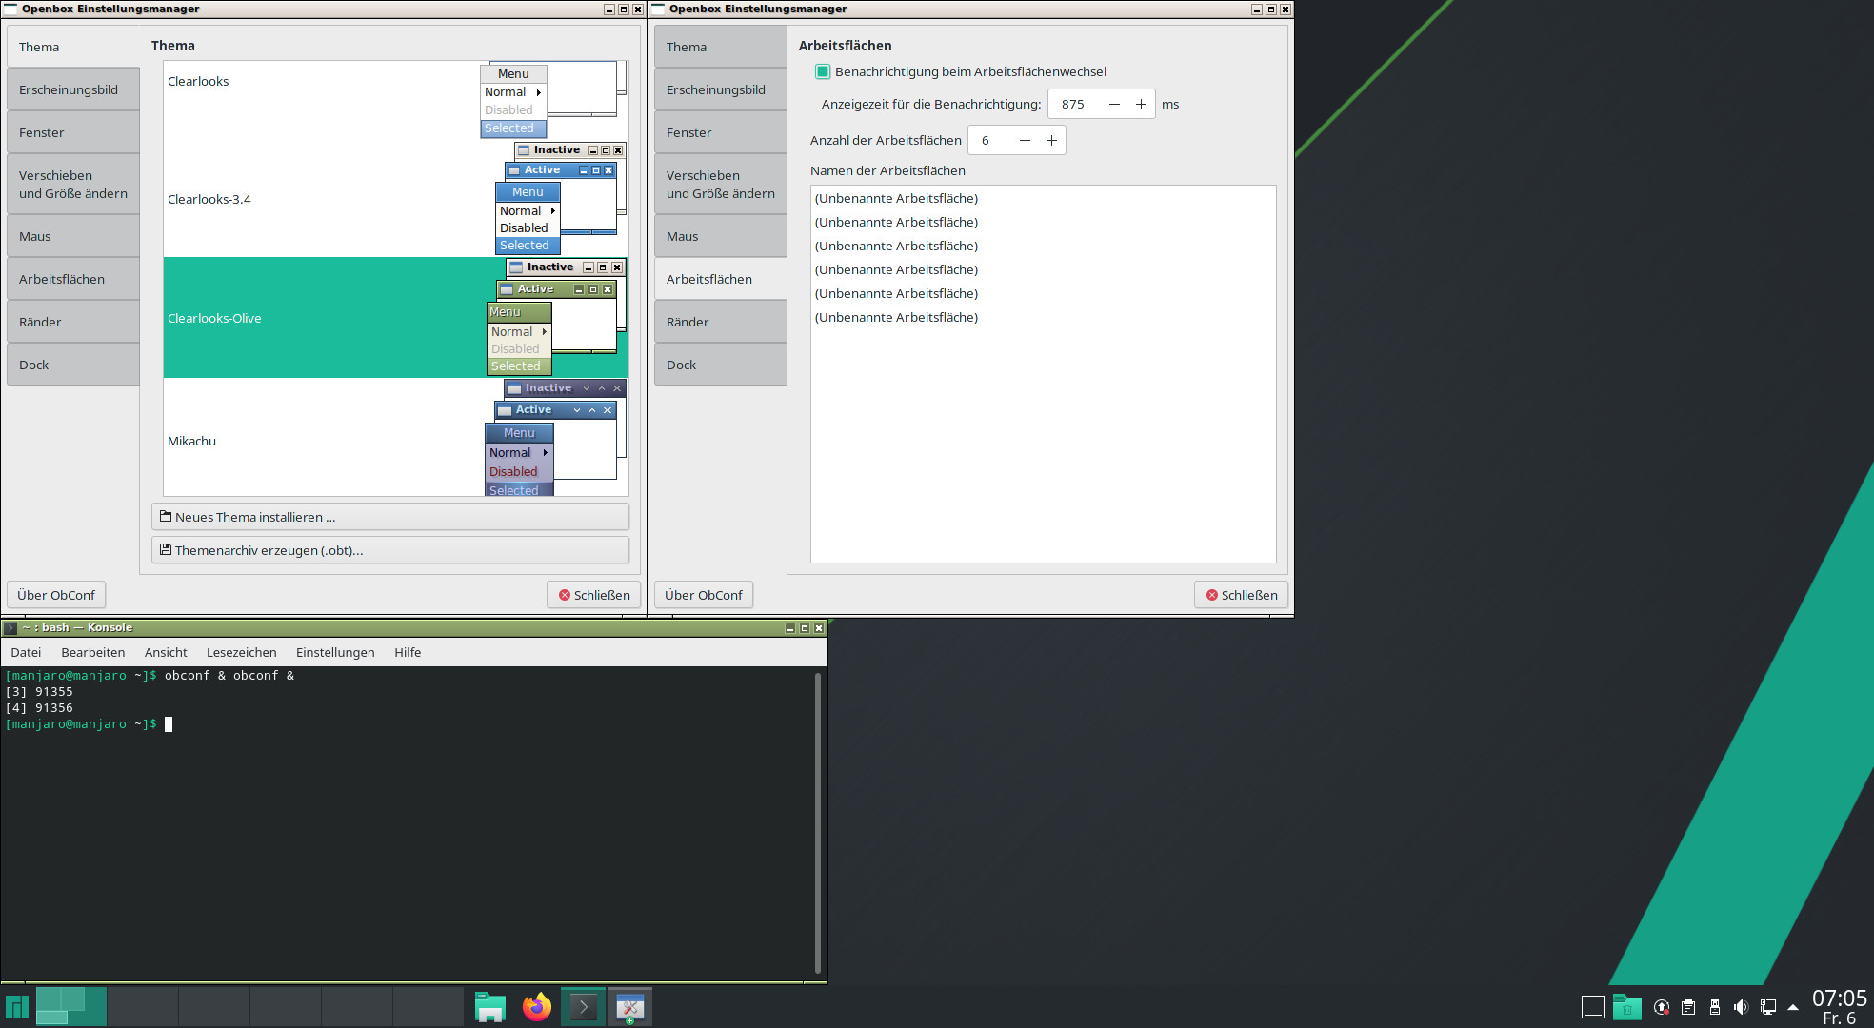Click the show desktop icon in the panel
Viewport: 1874px width, 1028px height.
1593,1007
